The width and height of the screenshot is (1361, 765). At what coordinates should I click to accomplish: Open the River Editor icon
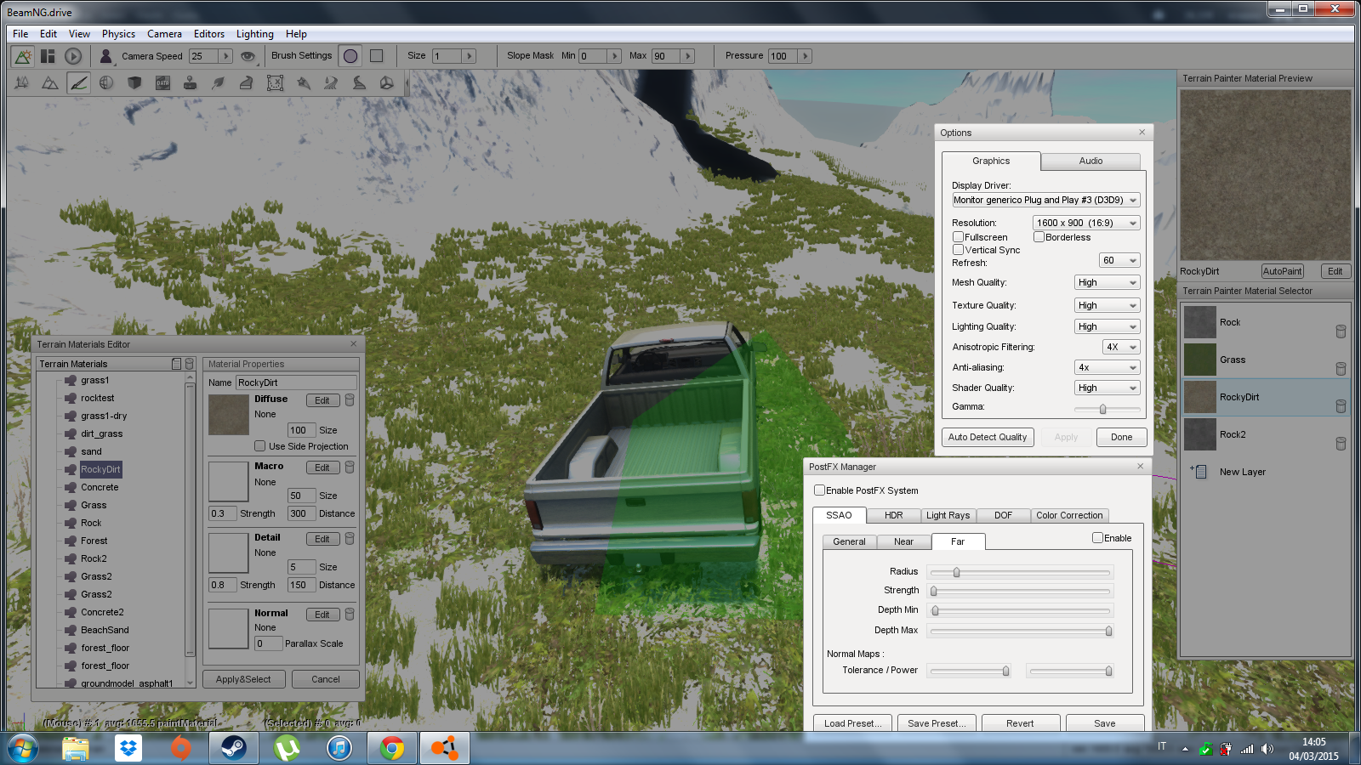[x=331, y=82]
